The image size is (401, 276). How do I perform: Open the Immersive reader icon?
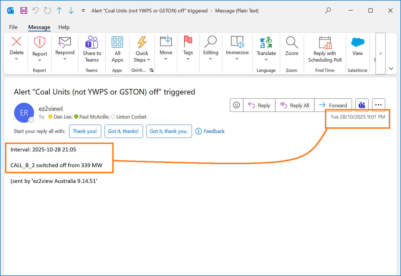tap(237, 42)
